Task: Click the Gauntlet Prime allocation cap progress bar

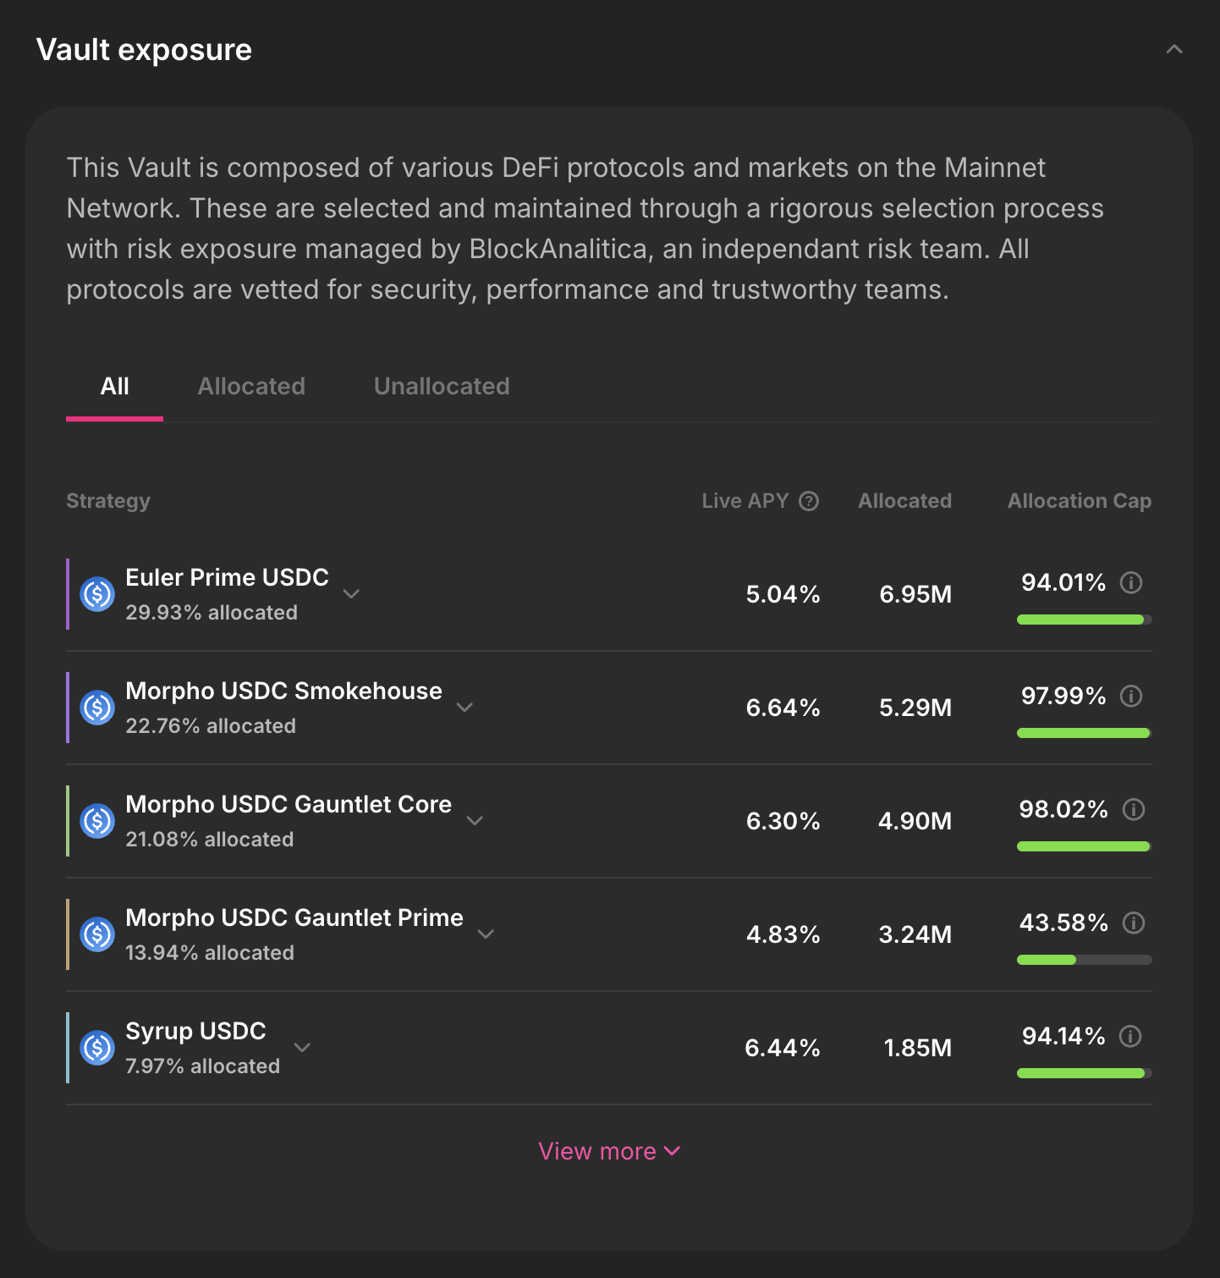Action: (x=1084, y=960)
